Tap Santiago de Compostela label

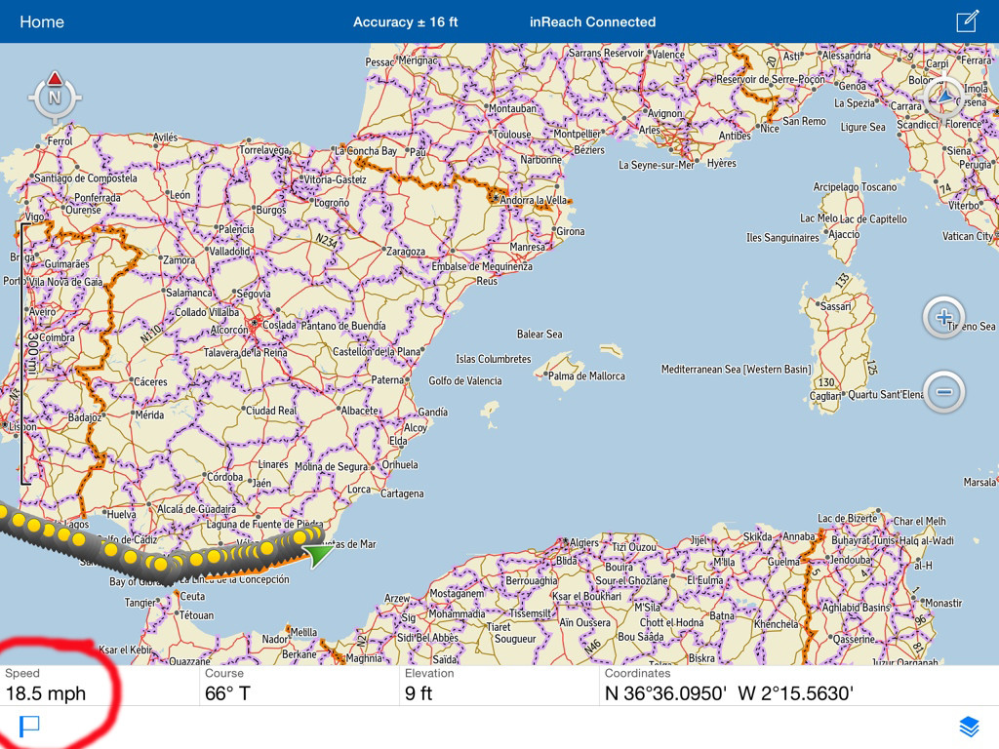tap(86, 178)
